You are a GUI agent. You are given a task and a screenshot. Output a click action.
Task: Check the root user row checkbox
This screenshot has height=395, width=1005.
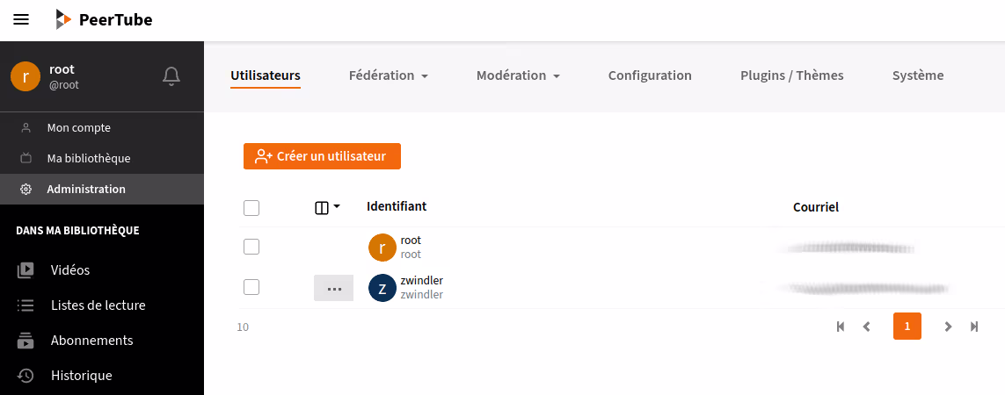click(x=251, y=247)
